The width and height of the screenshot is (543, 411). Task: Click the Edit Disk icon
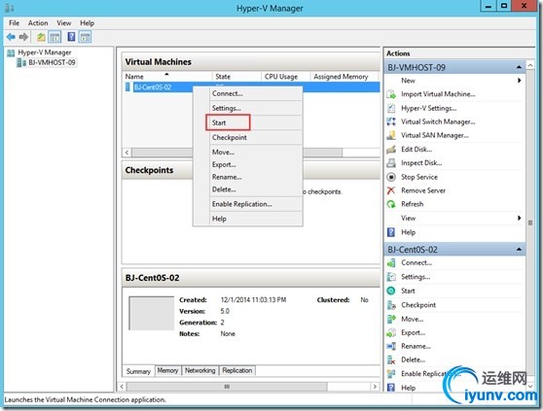click(391, 150)
